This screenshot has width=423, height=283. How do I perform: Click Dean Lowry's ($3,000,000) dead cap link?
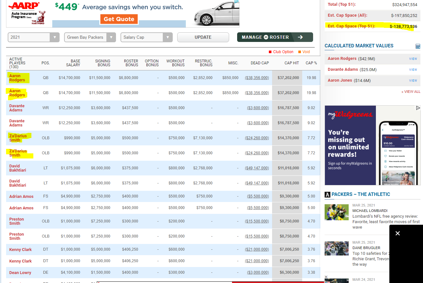258,272
